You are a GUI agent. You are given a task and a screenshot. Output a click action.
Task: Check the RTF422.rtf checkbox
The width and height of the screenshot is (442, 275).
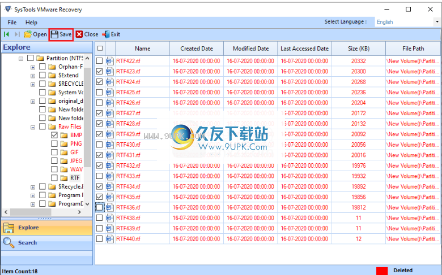click(x=99, y=61)
